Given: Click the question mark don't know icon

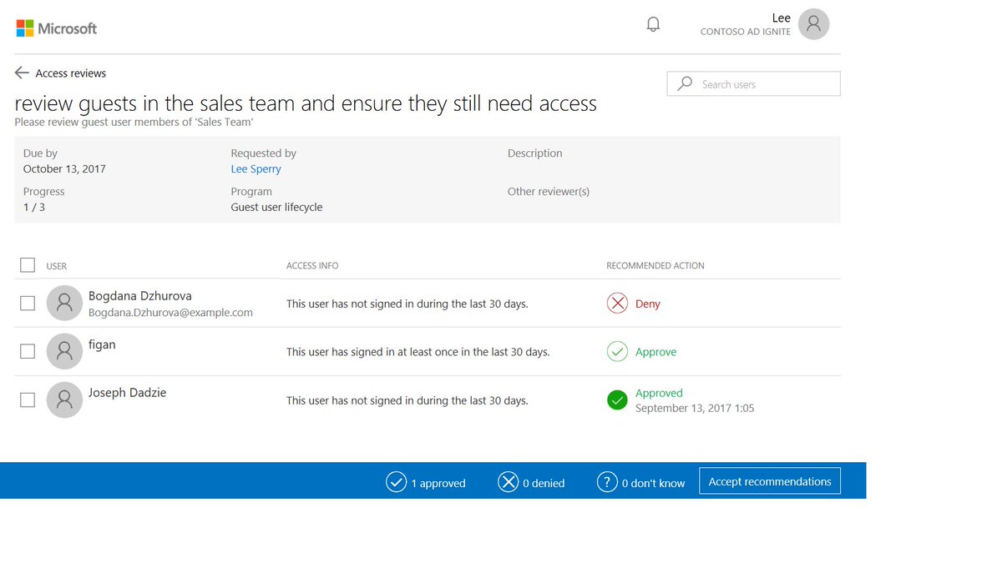Looking at the screenshot, I should point(607,482).
